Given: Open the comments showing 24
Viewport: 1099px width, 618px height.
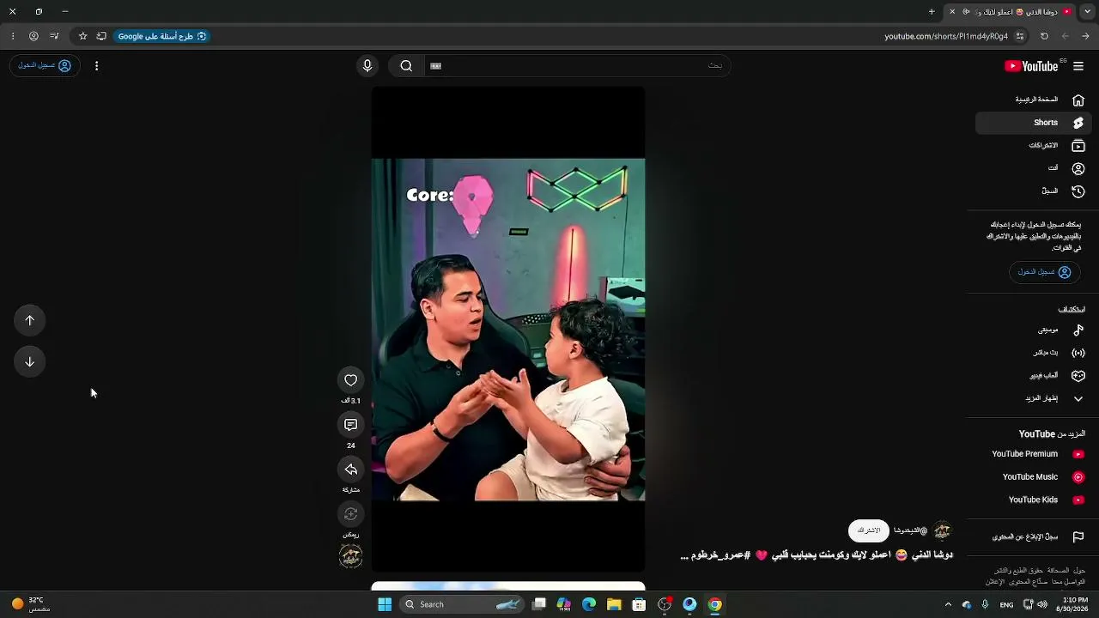Looking at the screenshot, I should pos(350,425).
